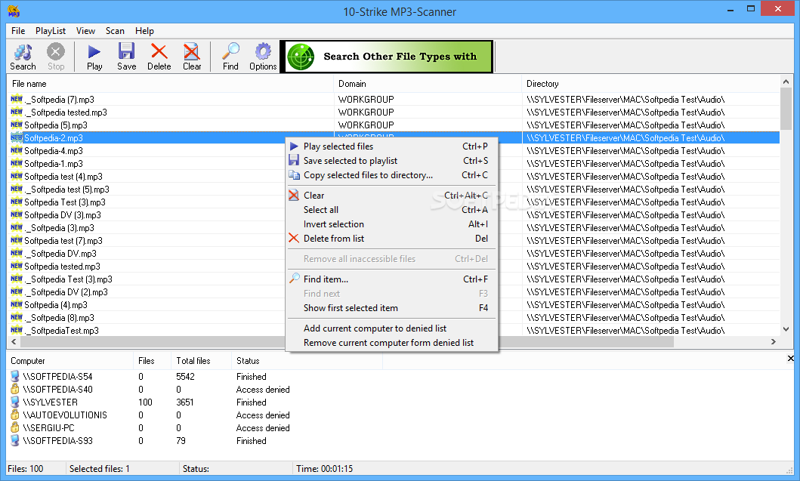This screenshot has width=800, height=481.
Task: Choose Invert selection in context menu
Action: pyautogui.click(x=391, y=224)
